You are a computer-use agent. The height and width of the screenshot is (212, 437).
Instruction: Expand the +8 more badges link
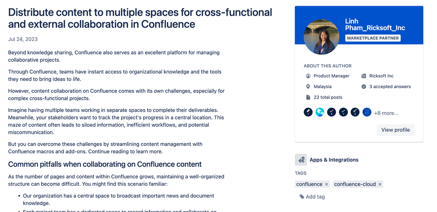point(386,113)
